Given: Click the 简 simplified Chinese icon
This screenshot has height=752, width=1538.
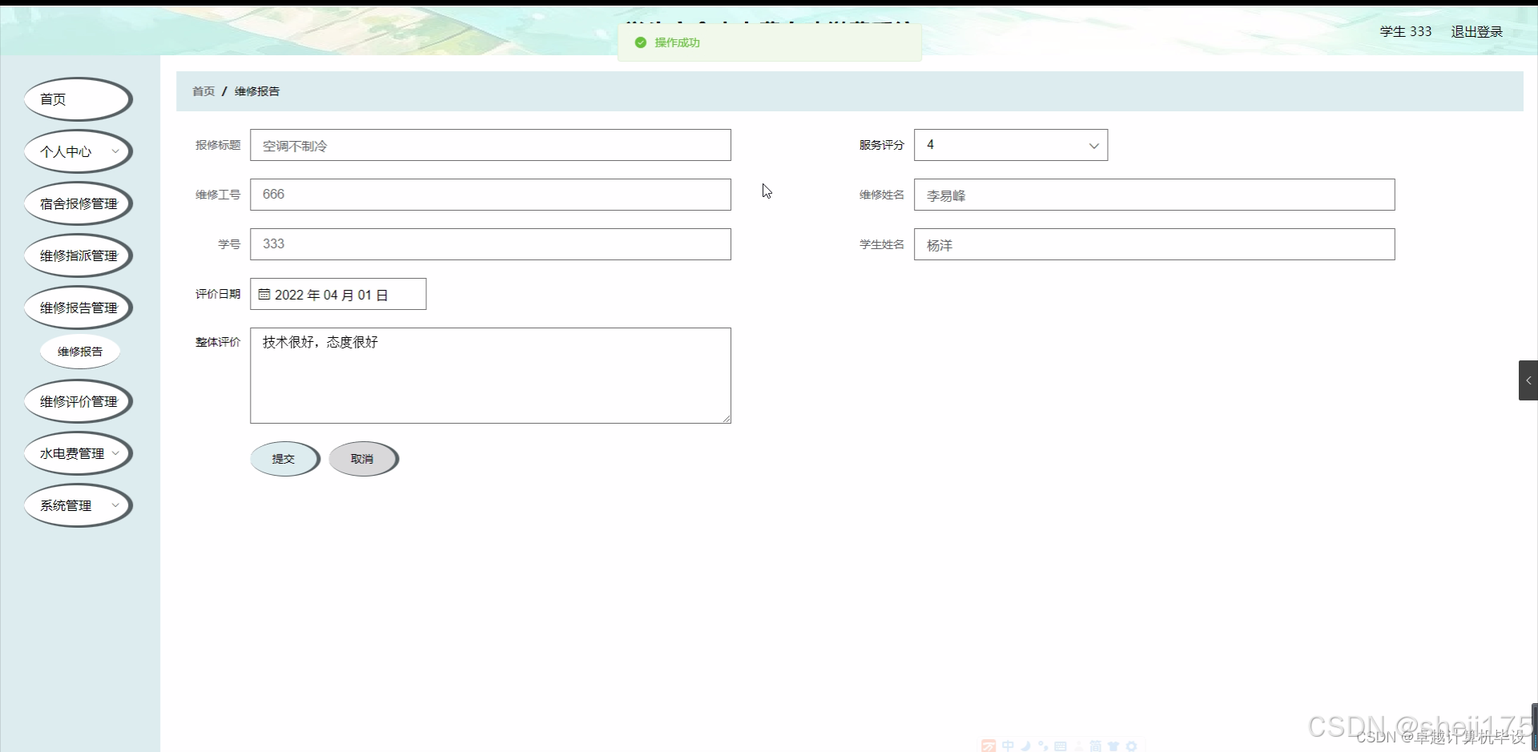Looking at the screenshot, I should [x=1097, y=746].
